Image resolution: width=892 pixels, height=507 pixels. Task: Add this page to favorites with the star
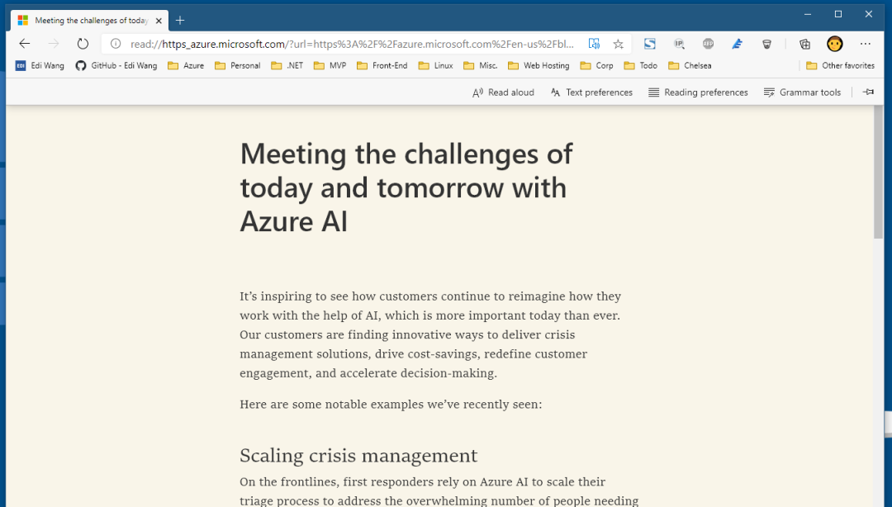(619, 44)
